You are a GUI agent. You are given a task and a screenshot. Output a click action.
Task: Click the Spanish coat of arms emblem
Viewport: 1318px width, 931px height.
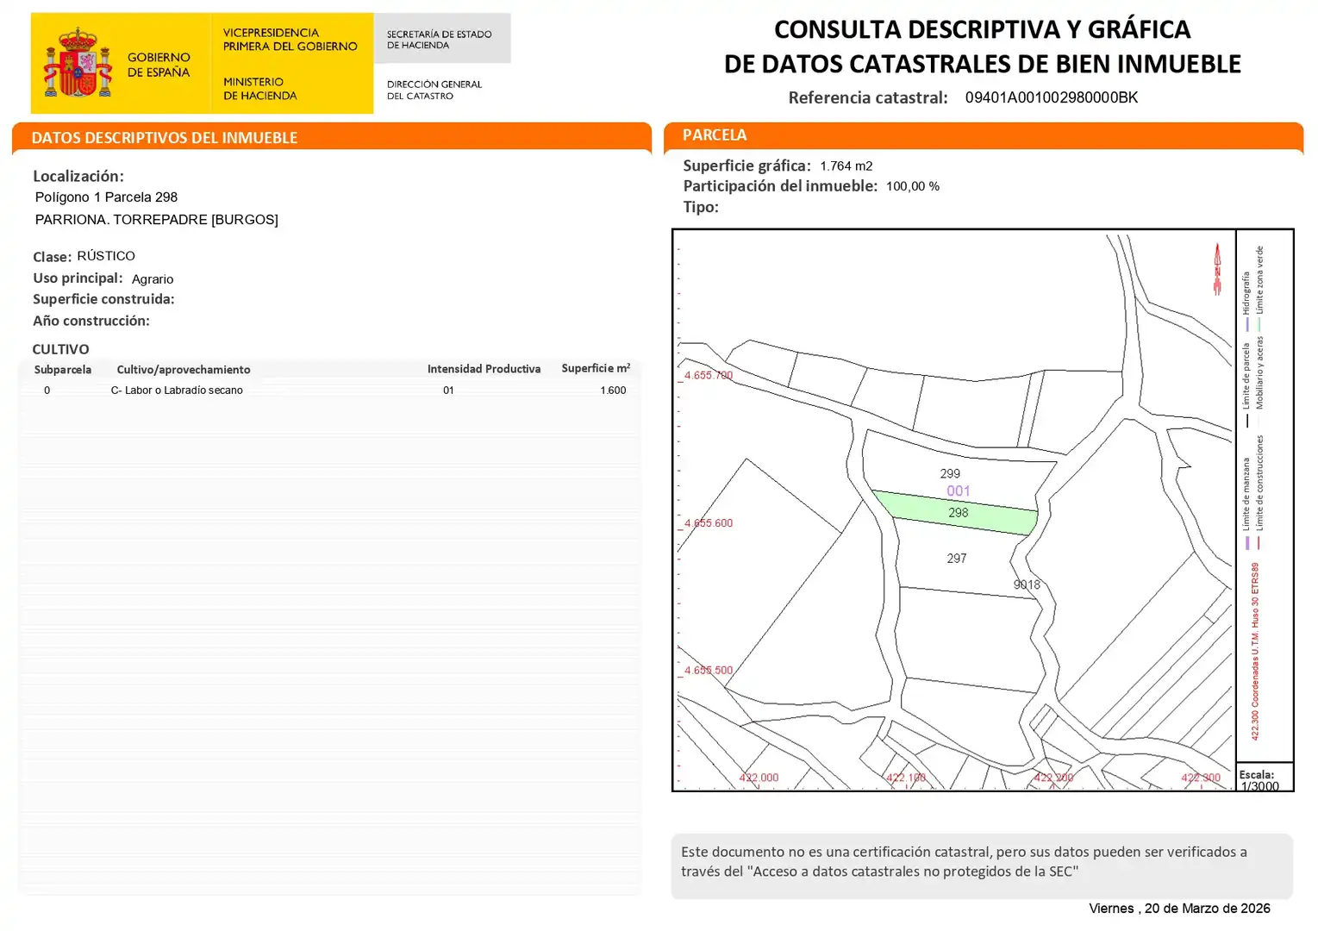[78, 62]
